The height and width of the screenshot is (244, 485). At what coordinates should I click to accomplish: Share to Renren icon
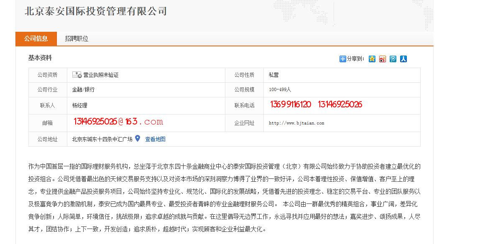click(403, 59)
